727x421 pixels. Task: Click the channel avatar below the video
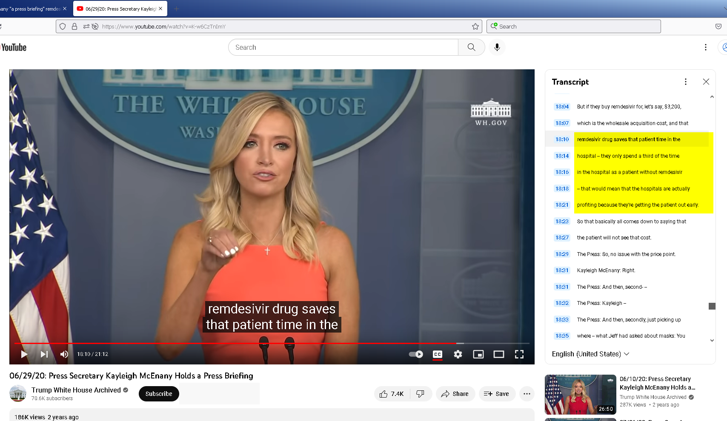tap(18, 393)
